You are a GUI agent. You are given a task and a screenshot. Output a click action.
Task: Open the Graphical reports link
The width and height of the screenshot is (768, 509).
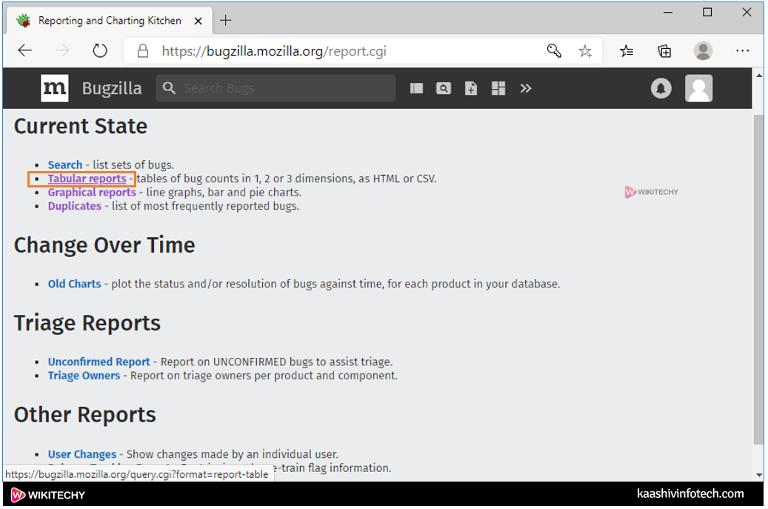(92, 192)
